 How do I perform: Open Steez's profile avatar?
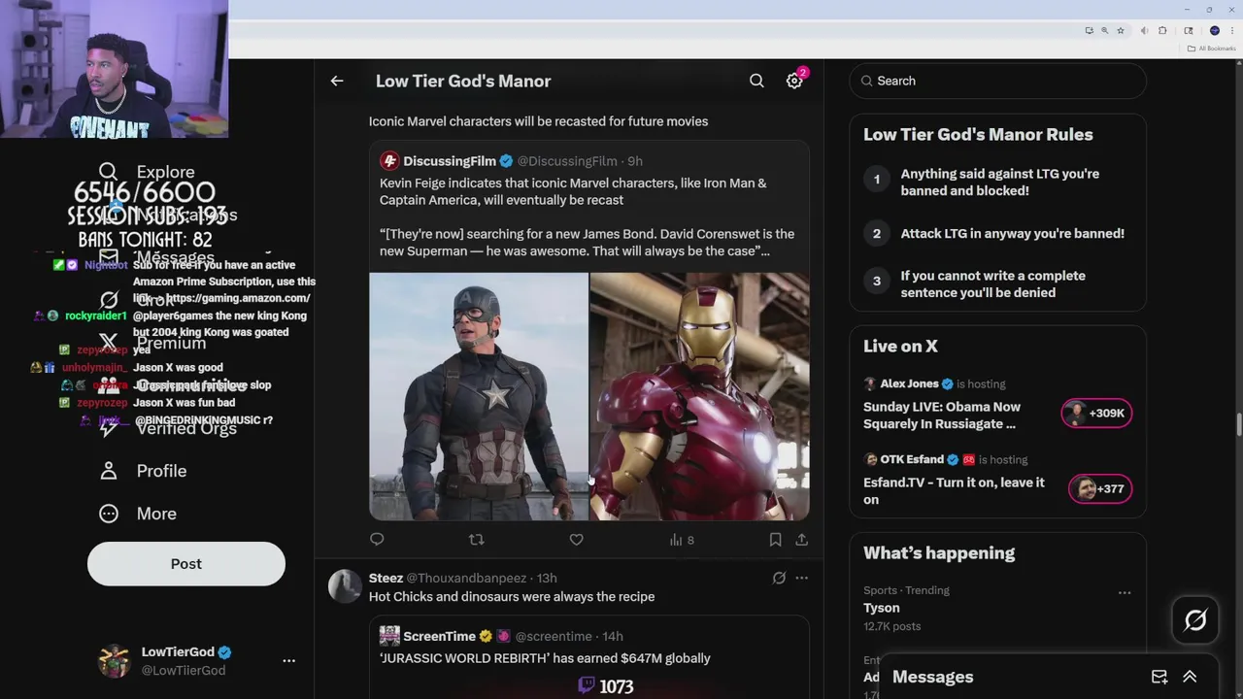(345, 586)
